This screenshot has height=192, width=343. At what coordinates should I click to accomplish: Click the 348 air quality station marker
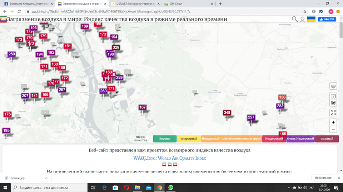[227, 113]
